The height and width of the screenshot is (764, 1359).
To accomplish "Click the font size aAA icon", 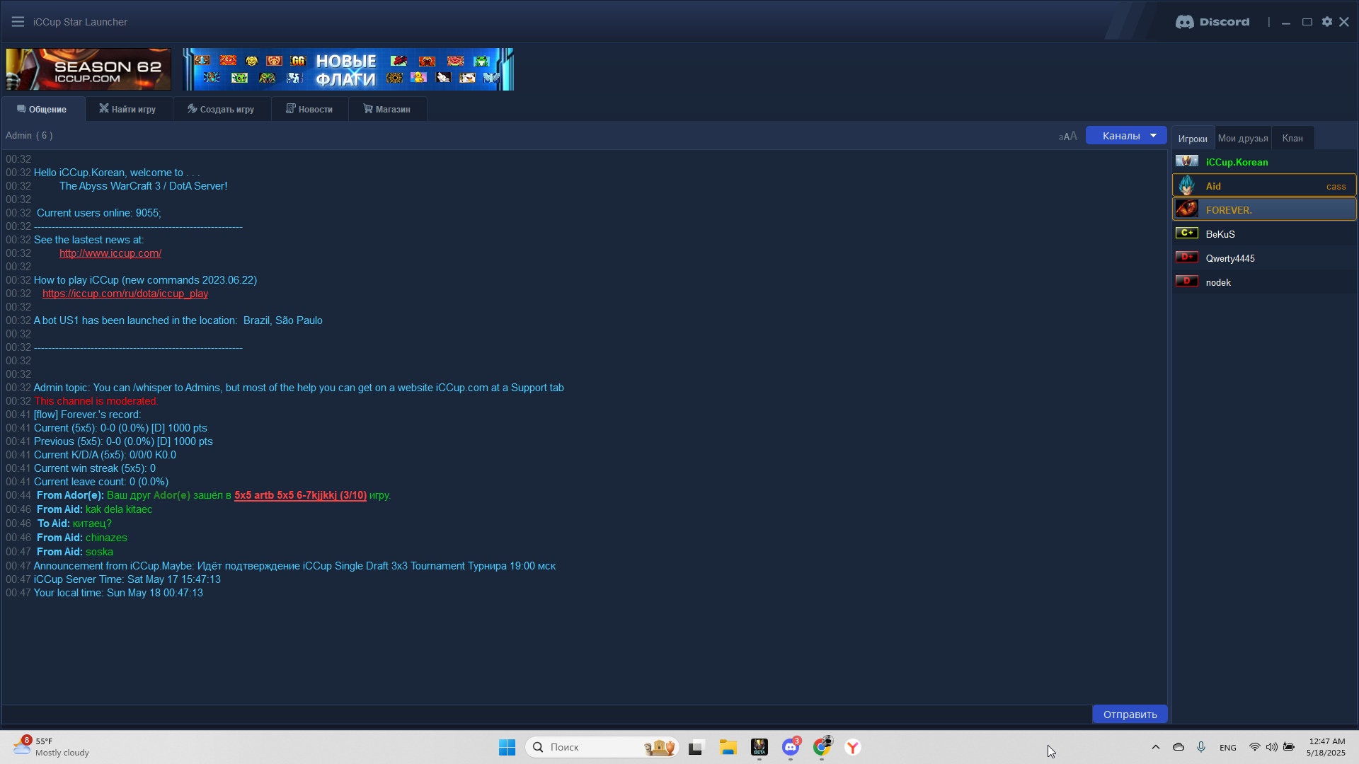I will point(1067,136).
